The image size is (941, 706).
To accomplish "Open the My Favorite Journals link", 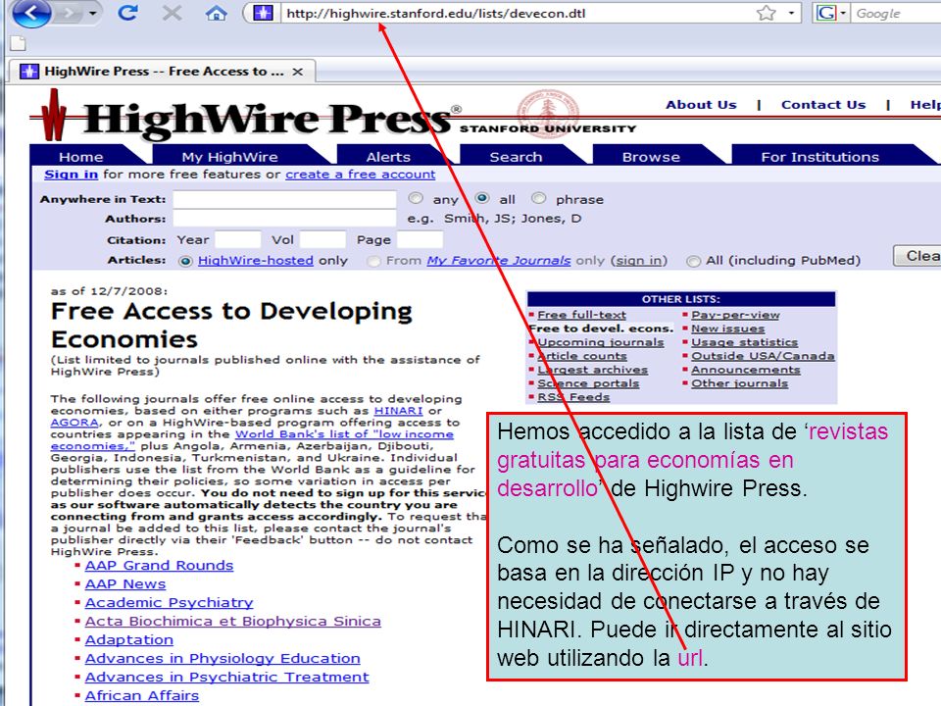I will [x=499, y=260].
